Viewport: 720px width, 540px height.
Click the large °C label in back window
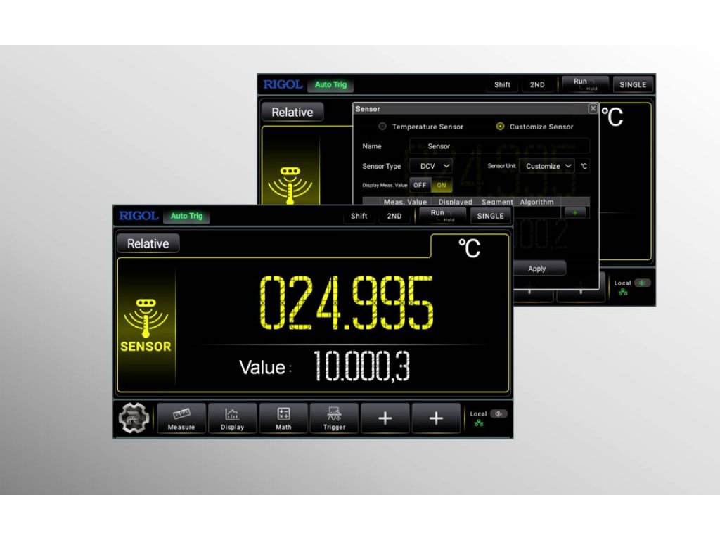[612, 117]
